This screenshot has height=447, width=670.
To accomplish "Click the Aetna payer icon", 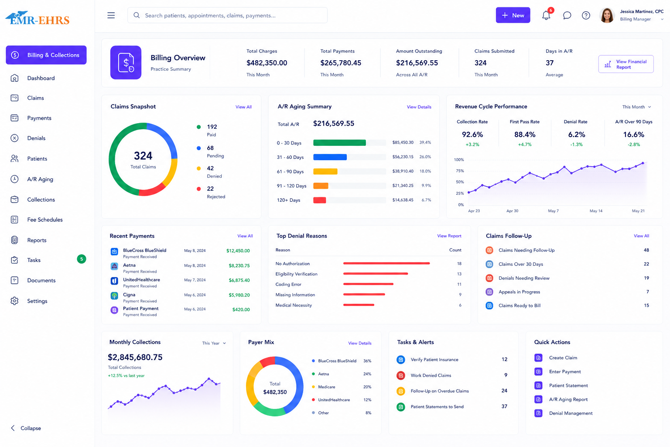I will click(x=114, y=266).
